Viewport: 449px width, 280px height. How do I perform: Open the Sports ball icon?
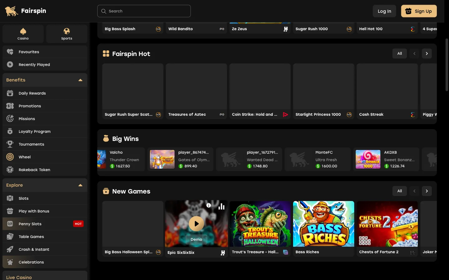click(x=67, y=31)
